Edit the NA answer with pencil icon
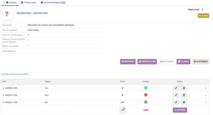The image size is (213, 115). click(176, 102)
